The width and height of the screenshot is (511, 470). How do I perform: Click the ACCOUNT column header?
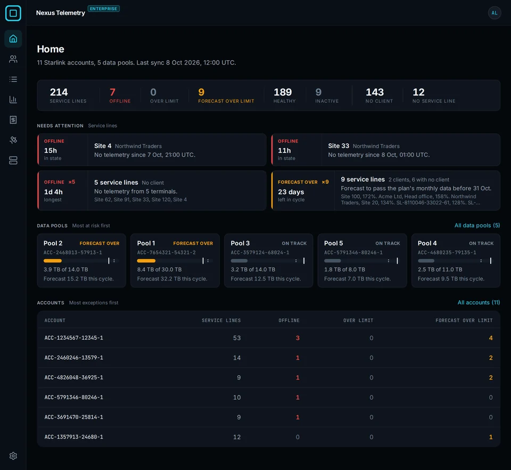55,320
